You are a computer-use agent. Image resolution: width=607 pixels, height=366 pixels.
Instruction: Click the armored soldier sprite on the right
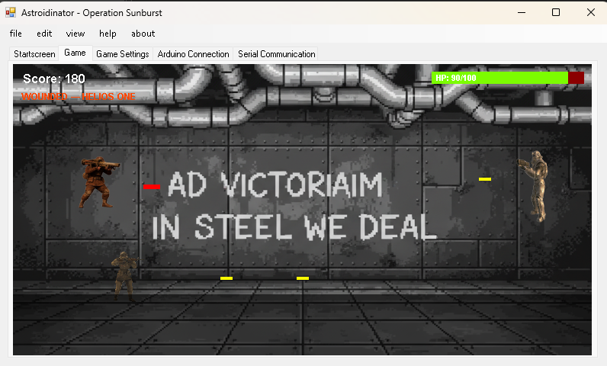click(x=534, y=186)
